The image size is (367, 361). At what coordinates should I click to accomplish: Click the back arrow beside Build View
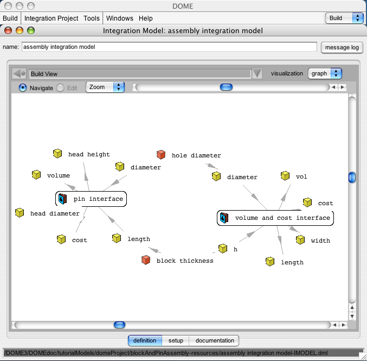(x=19, y=74)
